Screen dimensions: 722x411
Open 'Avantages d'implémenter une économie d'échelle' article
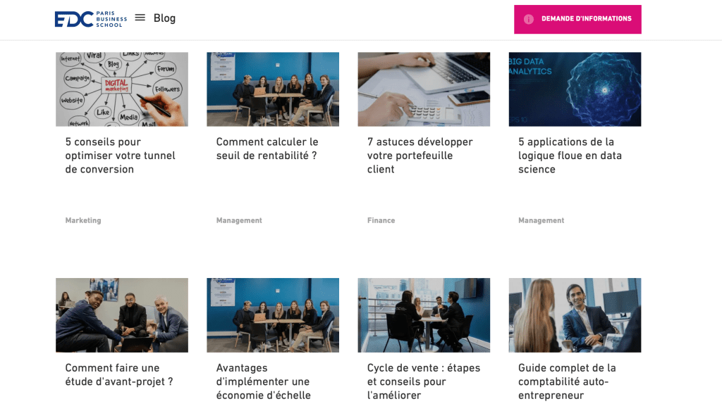point(264,381)
